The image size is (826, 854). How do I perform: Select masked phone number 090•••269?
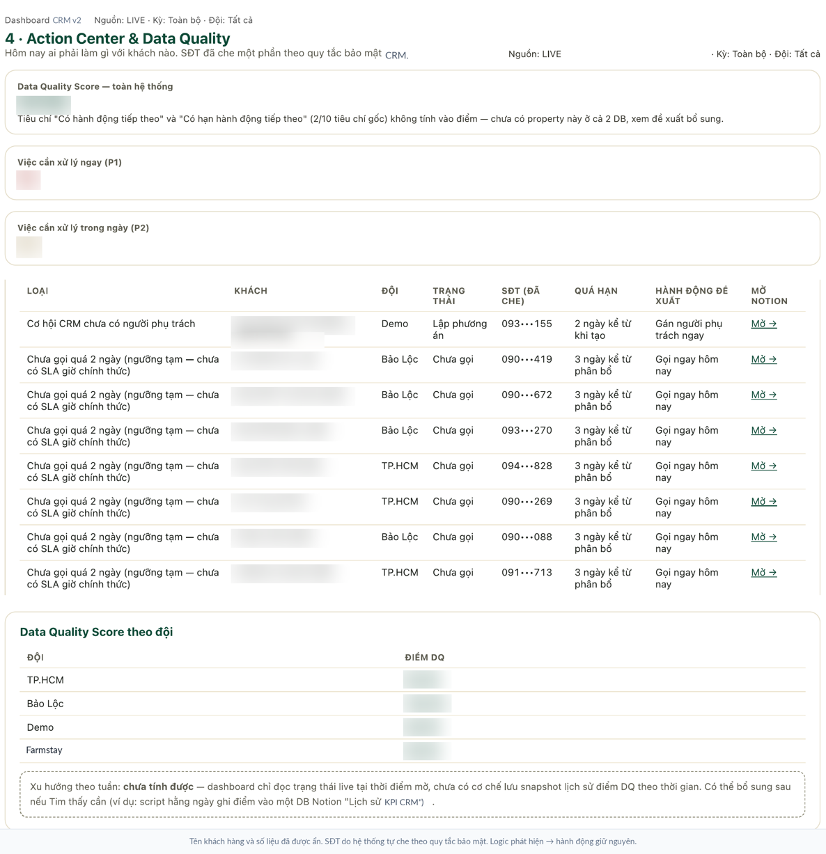coord(527,501)
